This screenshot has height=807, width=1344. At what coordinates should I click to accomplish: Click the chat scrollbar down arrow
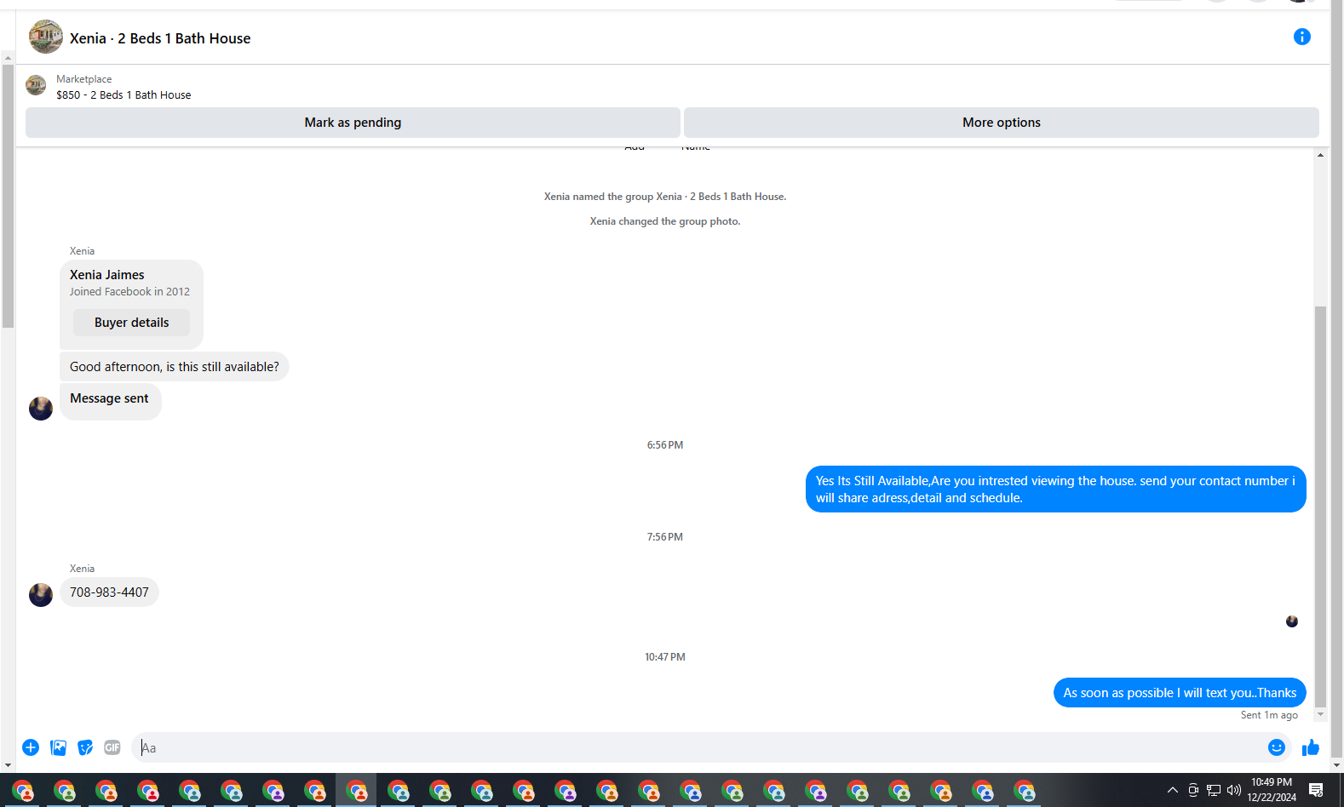1320,714
